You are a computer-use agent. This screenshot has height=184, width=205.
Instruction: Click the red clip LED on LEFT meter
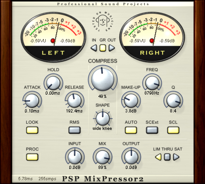pyautogui.click(x=53, y=40)
